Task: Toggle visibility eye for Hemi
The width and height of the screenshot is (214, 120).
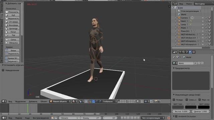Action: pos(203,21)
